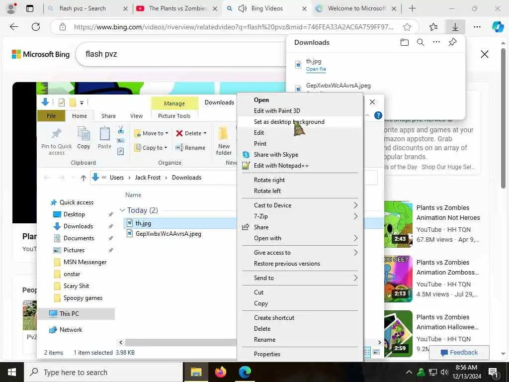Click the 2:13 Zomboss video thumbnail
Image resolution: width=509 pixels, height=382 pixels.
coord(398,279)
